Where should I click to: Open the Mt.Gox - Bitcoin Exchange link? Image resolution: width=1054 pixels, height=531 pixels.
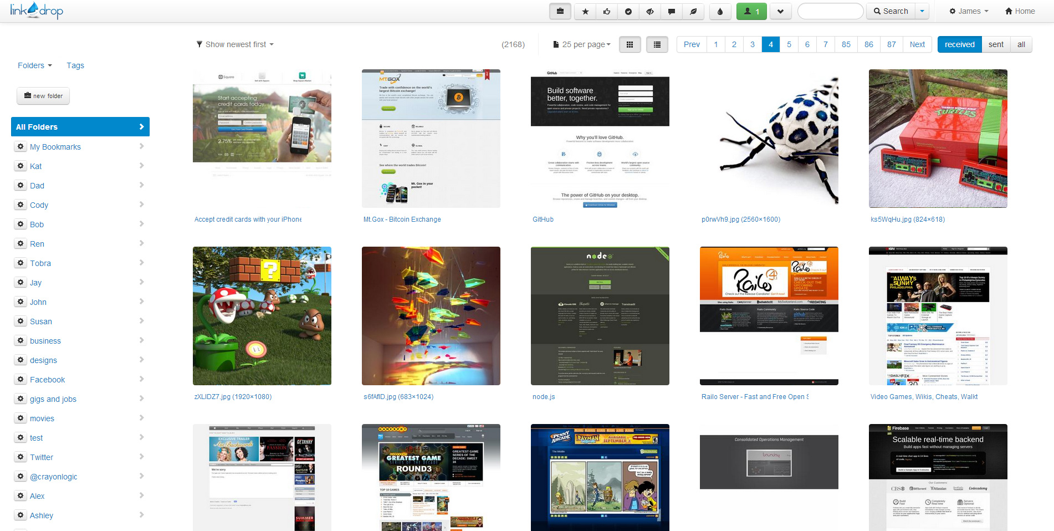[402, 219]
